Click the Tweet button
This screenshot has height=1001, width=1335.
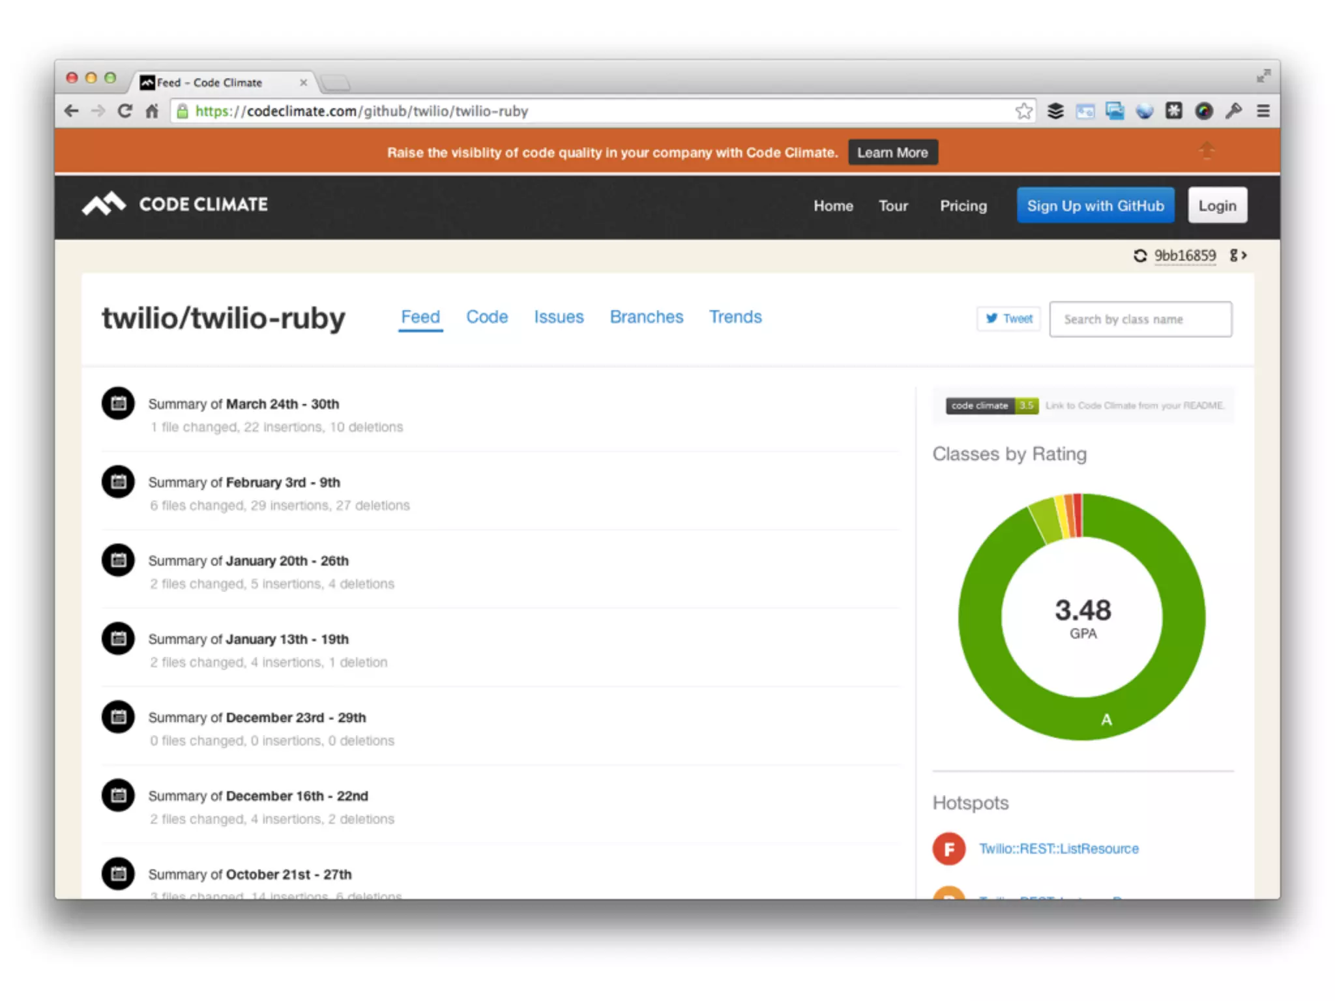1008,319
